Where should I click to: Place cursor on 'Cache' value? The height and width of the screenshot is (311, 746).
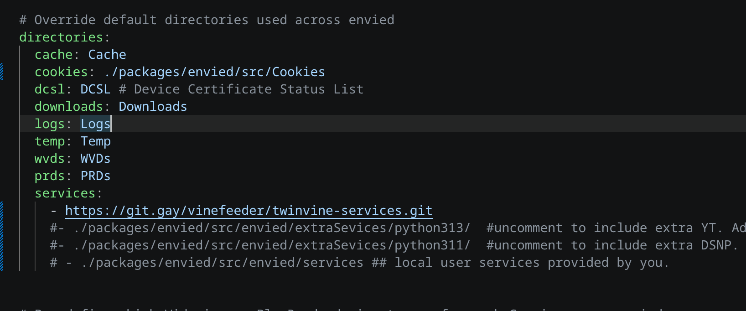107,55
